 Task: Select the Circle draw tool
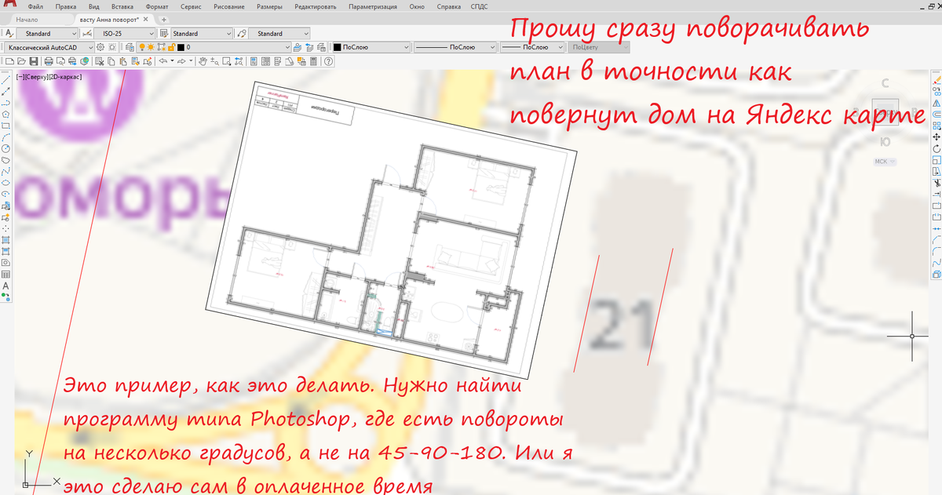(x=5, y=148)
